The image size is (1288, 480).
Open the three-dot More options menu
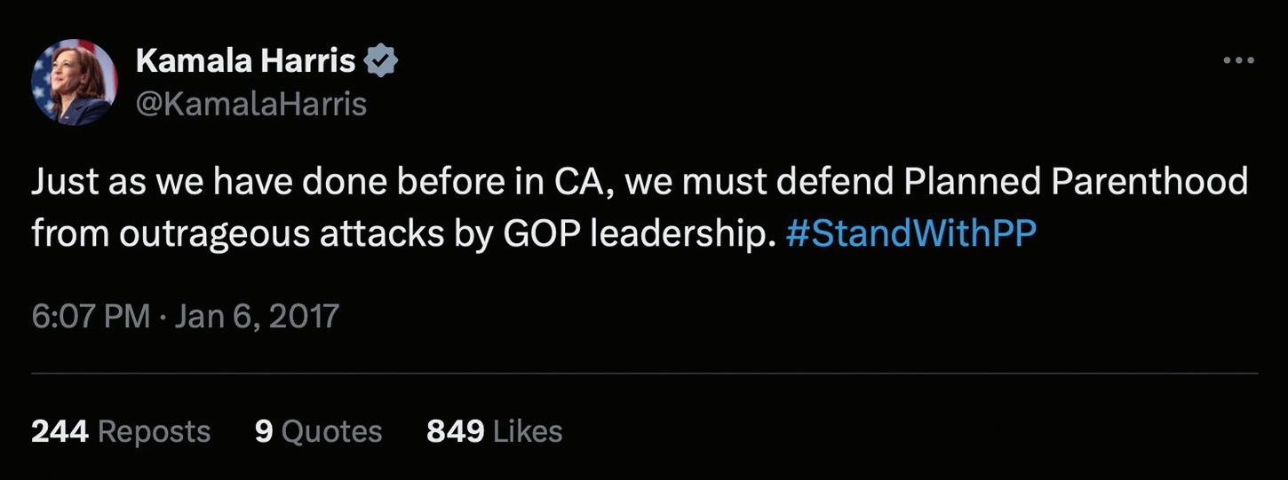(1238, 60)
